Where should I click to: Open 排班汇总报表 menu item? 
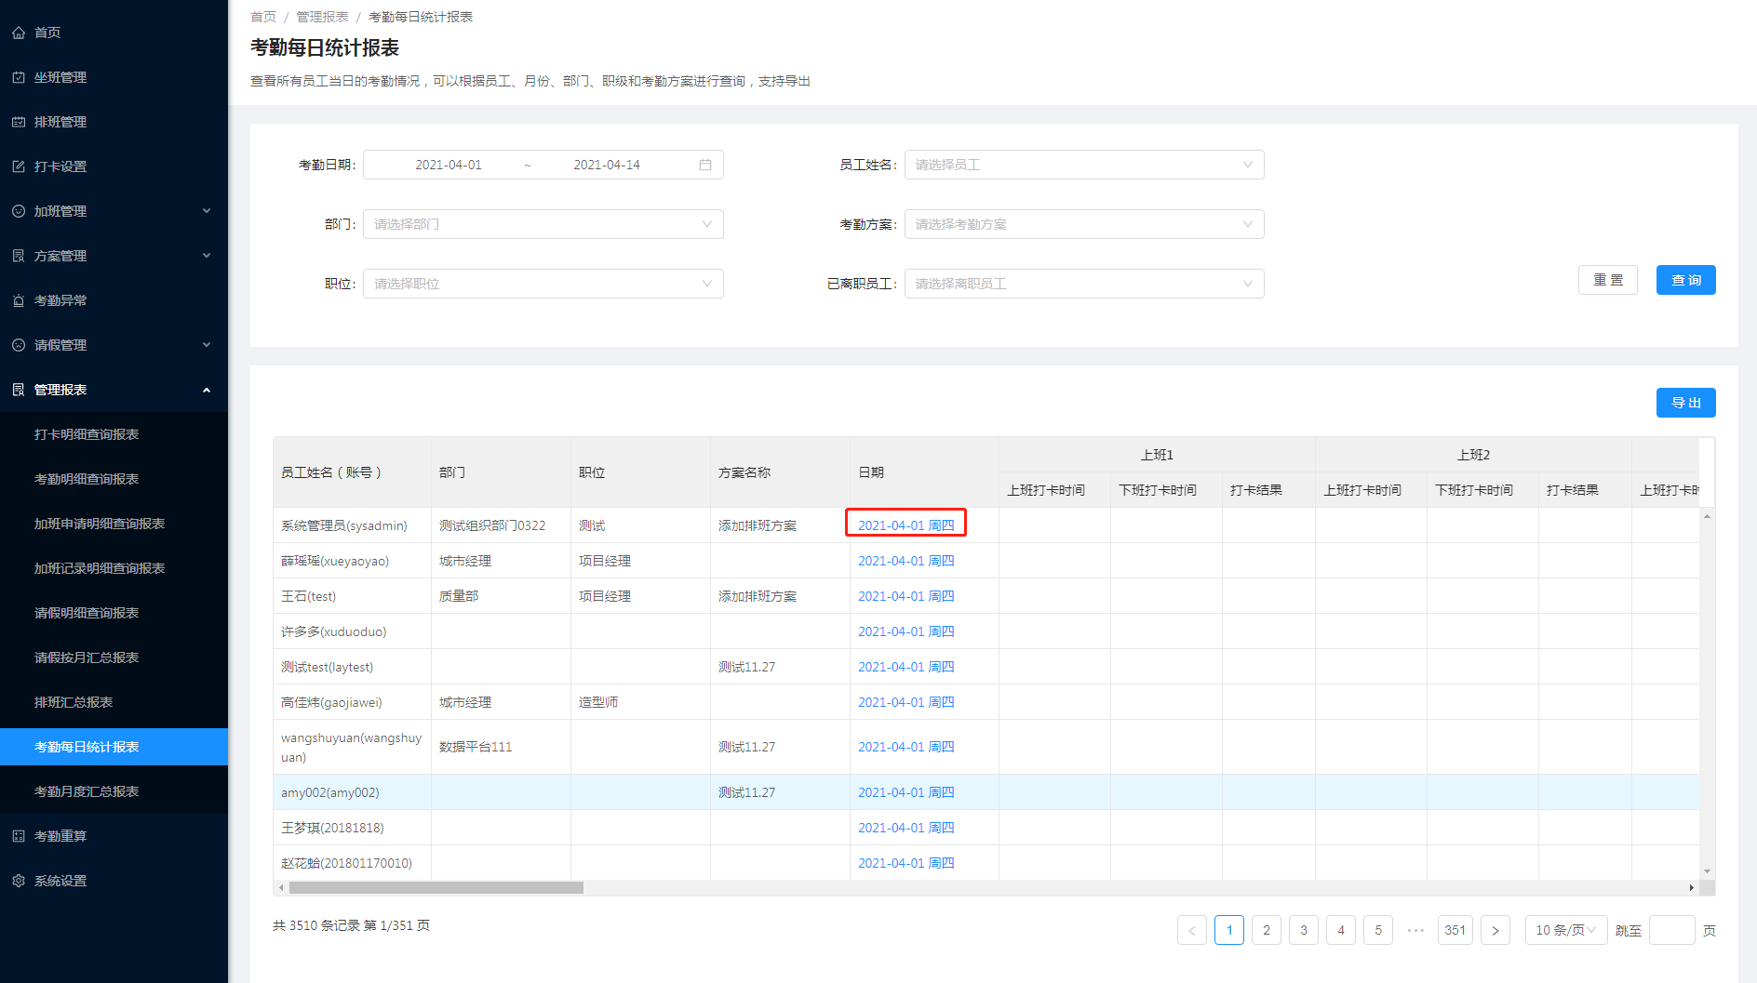pyautogui.click(x=114, y=702)
